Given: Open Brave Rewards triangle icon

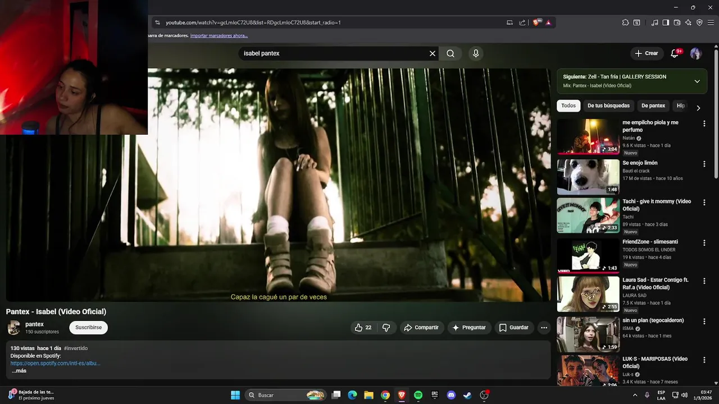Looking at the screenshot, I should pyautogui.click(x=548, y=22).
